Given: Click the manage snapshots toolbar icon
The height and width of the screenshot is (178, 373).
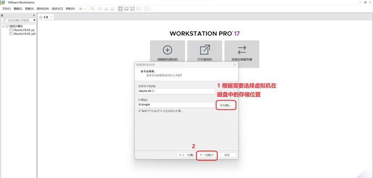Looking at the screenshot, I should click(x=112, y=9).
